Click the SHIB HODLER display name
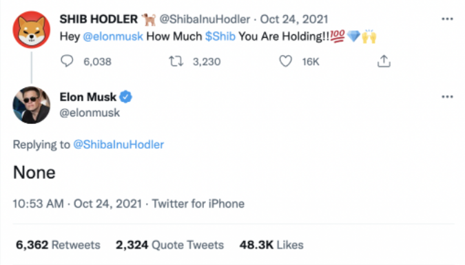Image resolution: width=465 pixels, height=265 pixels. pos(99,19)
